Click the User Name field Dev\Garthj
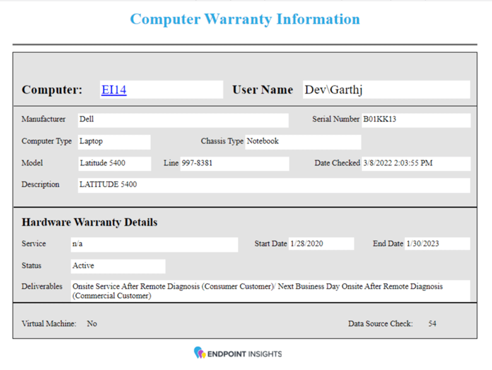Screen dimensions: 492x370 click(x=385, y=90)
